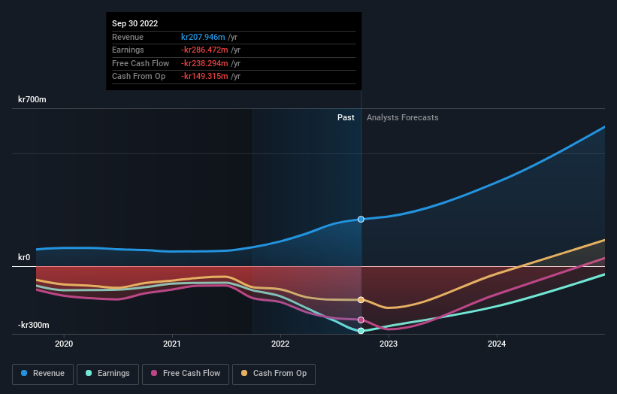Click the Earnings row label in tooltip

[128, 50]
